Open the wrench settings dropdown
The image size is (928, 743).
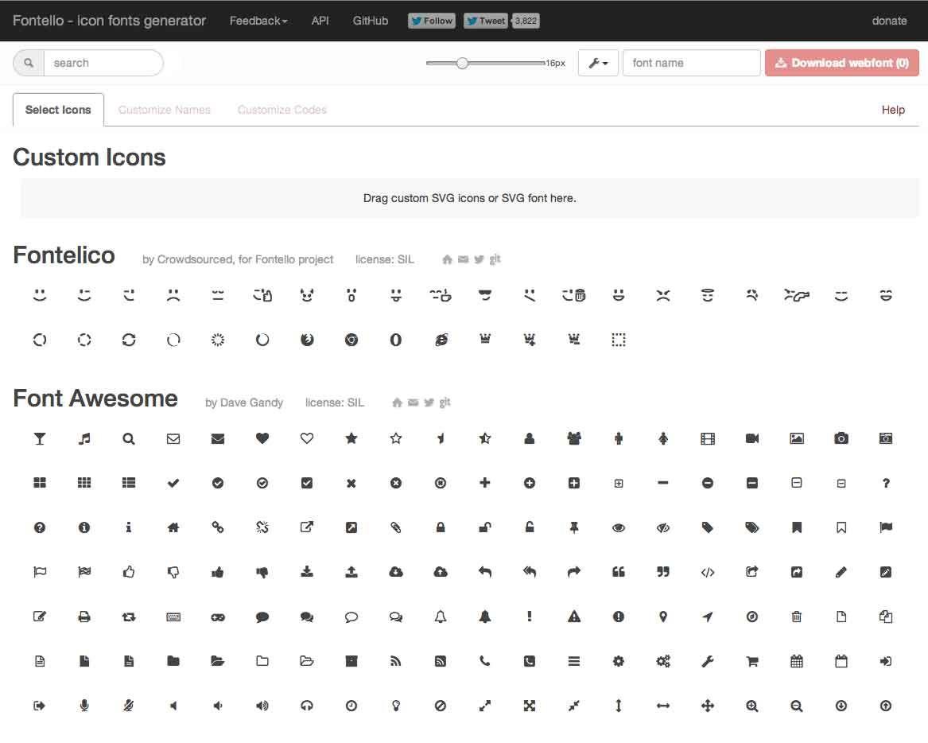click(x=598, y=63)
